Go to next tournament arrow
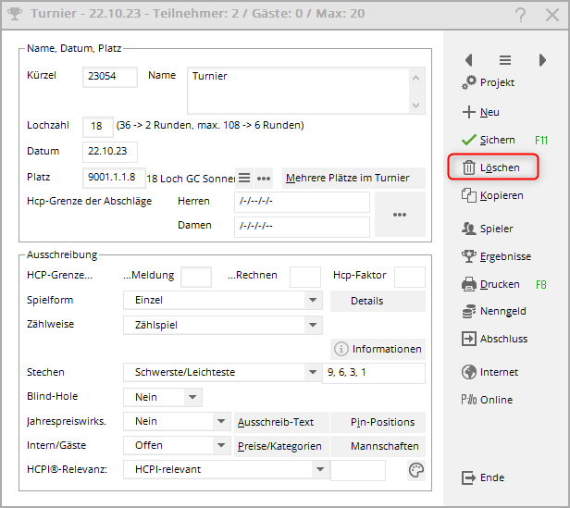The image size is (570, 508). pos(542,60)
